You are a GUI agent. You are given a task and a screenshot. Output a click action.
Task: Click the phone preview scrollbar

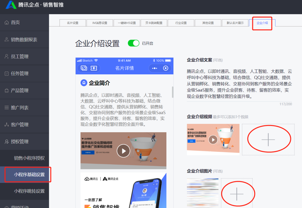[173, 92]
